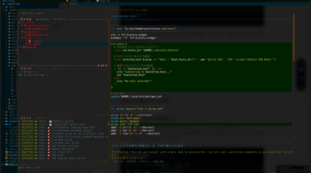Screen dimensions: 311x173
Task: Click the '31: eval' hunk header in diff
Action: pyautogui.click(x=144, y=29)
